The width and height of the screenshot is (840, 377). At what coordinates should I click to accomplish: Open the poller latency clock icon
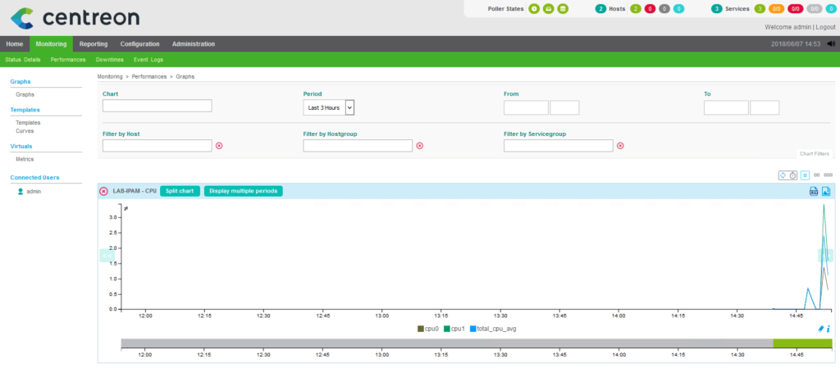click(534, 8)
